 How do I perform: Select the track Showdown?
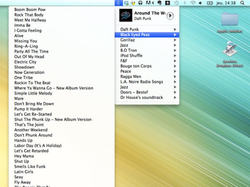click(62, 67)
